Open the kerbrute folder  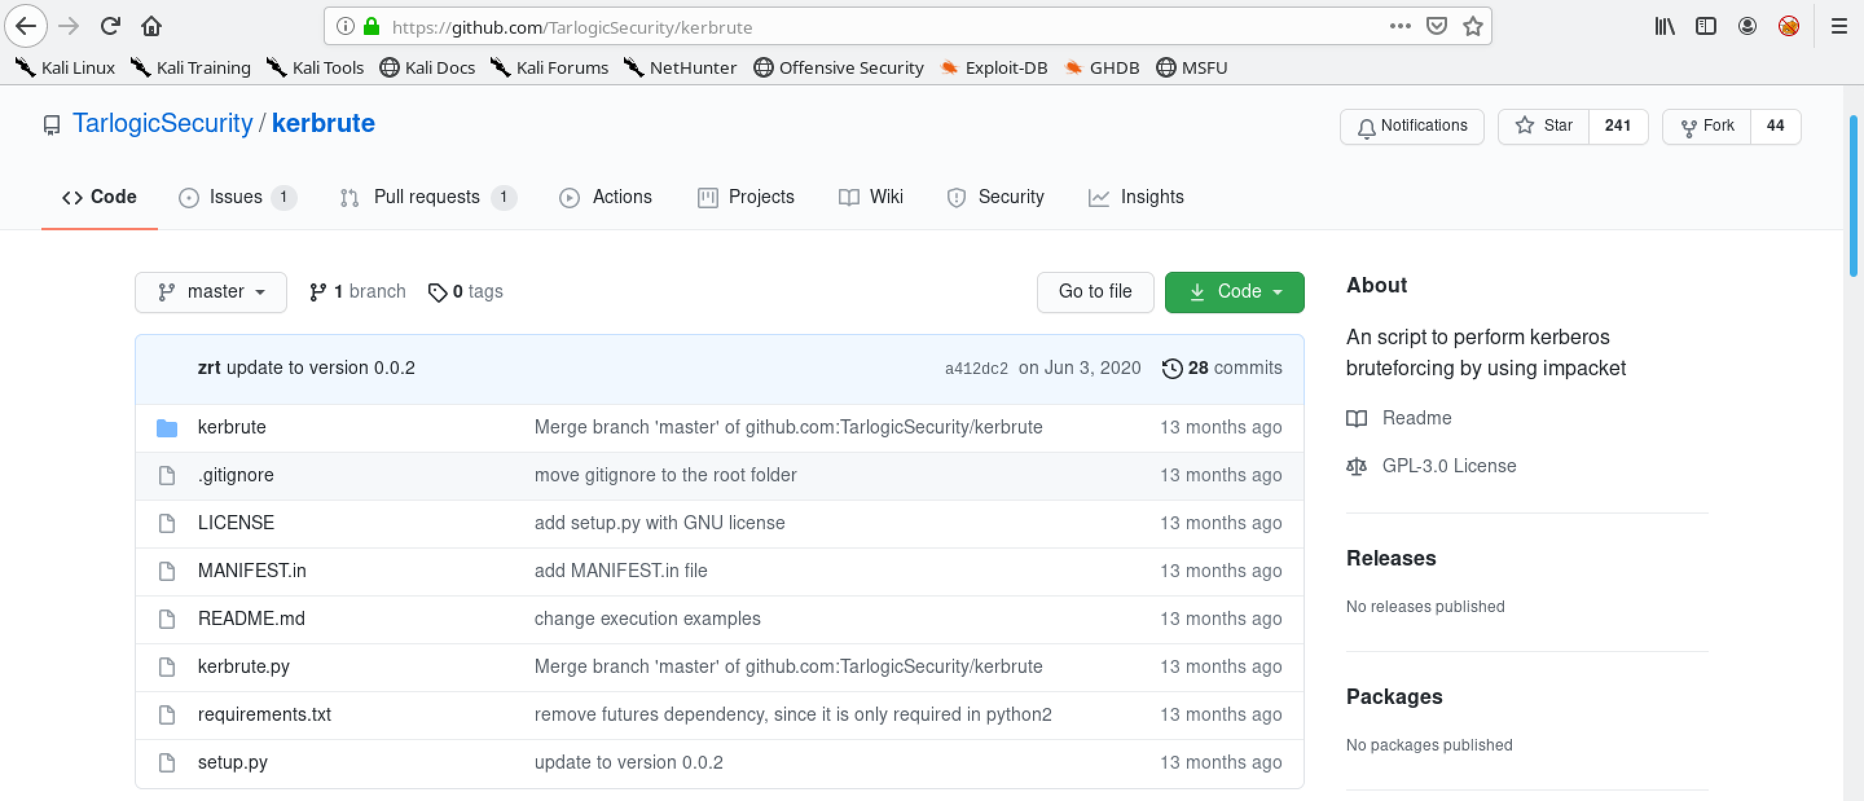(x=232, y=427)
